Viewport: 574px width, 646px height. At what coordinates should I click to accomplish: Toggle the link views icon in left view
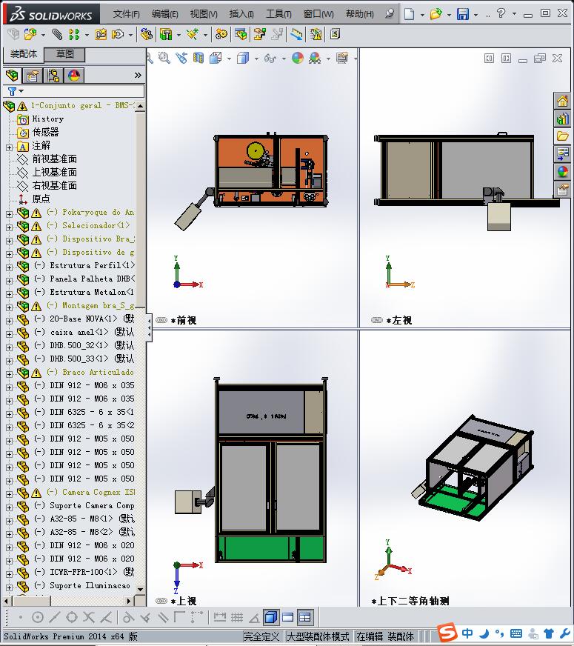pyautogui.click(x=377, y=320)
